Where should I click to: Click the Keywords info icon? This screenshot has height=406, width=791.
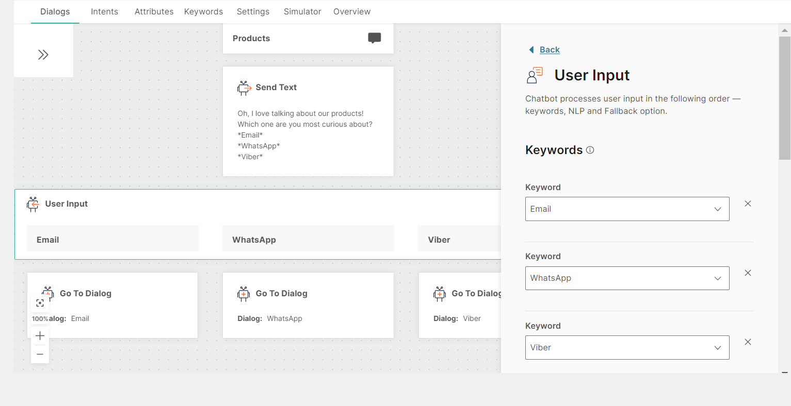coord(590,150)
